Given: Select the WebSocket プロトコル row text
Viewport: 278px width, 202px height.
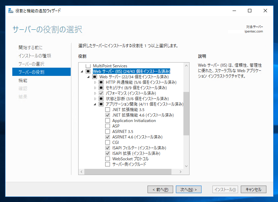Looking at the screenshot, I should (x=130, y=159).
